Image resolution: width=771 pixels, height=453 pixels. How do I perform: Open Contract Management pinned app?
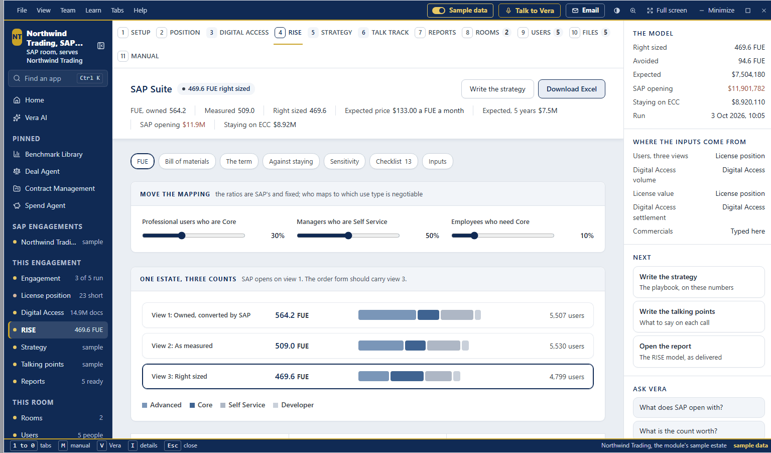tap(58, 188)
